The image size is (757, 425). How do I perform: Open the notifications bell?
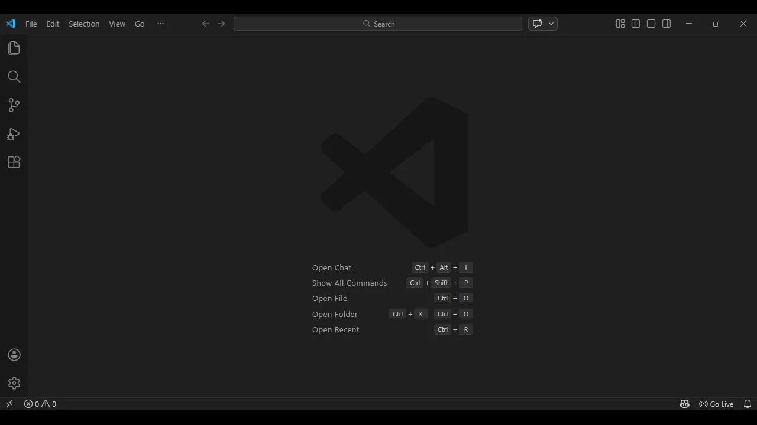click(748, 404)
